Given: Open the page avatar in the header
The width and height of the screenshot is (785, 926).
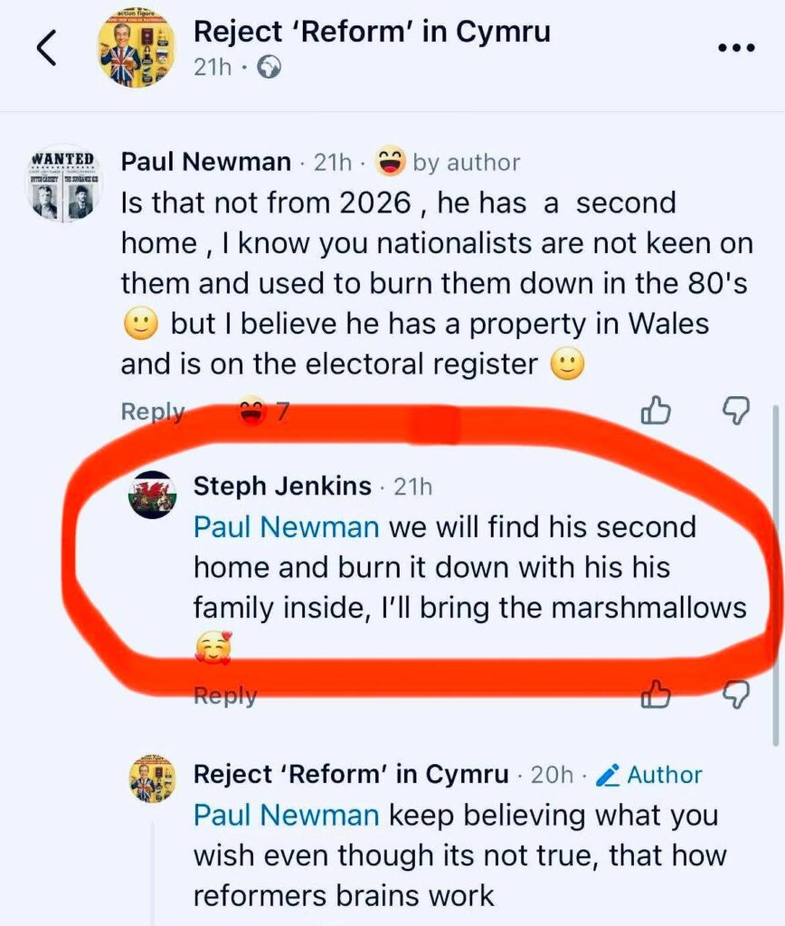Looking at the screenshot, I should 136,48.
